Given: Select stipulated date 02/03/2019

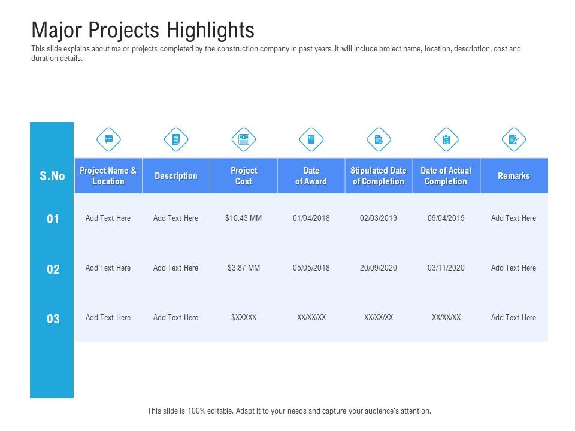Looking at the screenshot, I should click(379, 218).
